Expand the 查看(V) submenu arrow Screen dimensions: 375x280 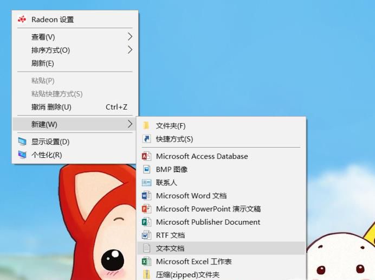click(x=130, y=37)
